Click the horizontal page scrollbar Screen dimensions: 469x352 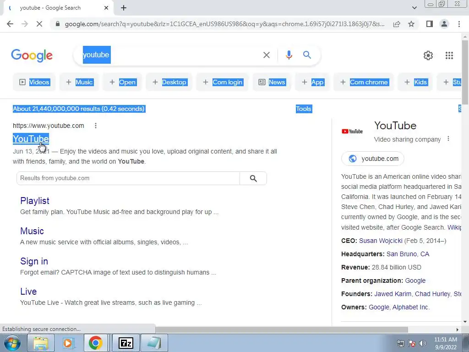click(281, 330)
